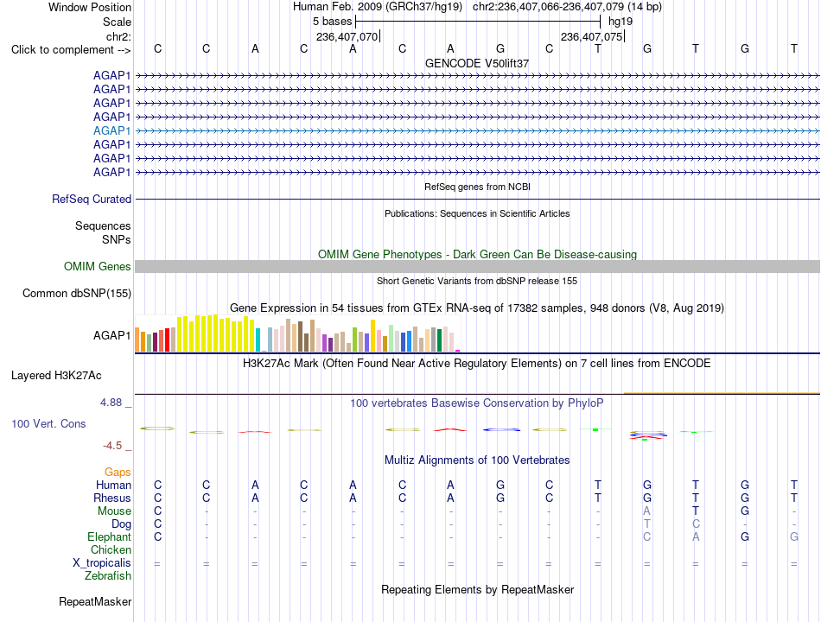Click the RefSeq Curated gene line
The width and height of the screenshot is (821, 622).
pos(477,199)
